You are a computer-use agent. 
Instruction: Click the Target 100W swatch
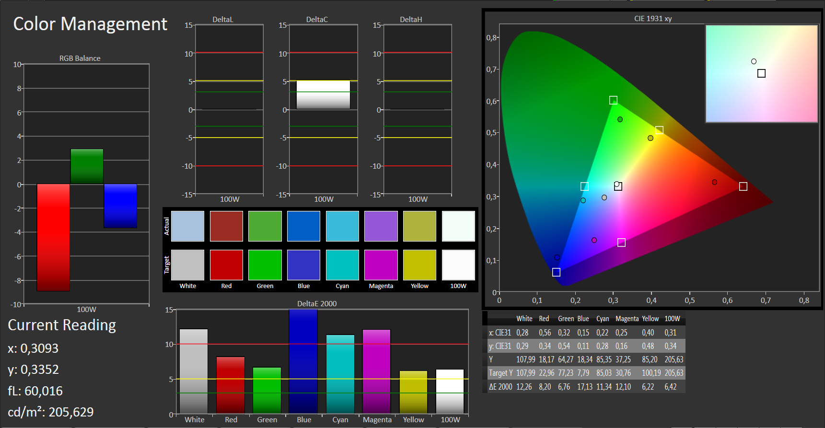pyautogui.click(x=458, y=265)
